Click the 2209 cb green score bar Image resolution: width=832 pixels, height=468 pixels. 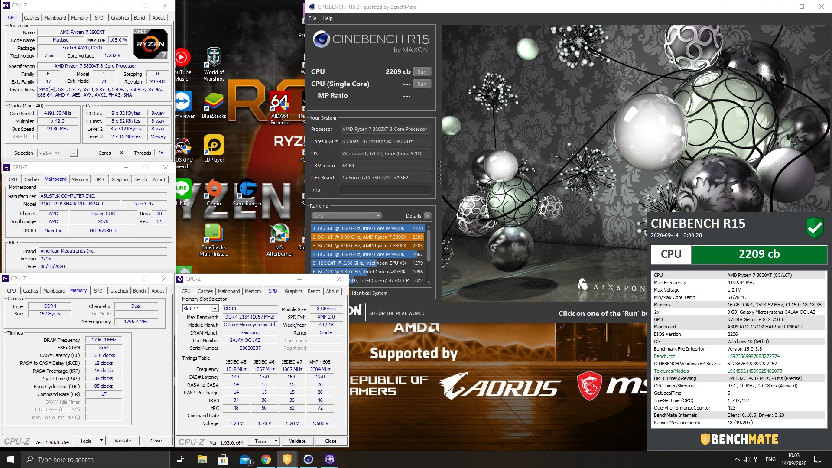click(759, 254)
